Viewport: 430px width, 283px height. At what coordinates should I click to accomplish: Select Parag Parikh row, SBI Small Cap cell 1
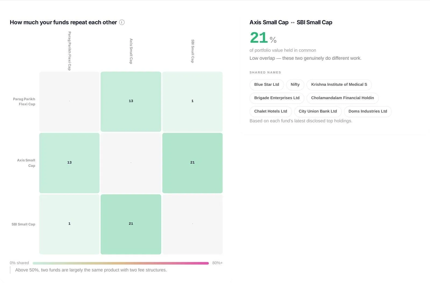coord(192,102)
